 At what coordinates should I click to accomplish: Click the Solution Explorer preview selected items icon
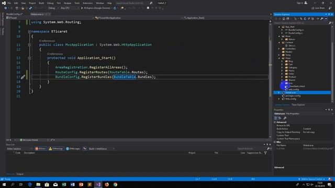[x=326, y=19]
